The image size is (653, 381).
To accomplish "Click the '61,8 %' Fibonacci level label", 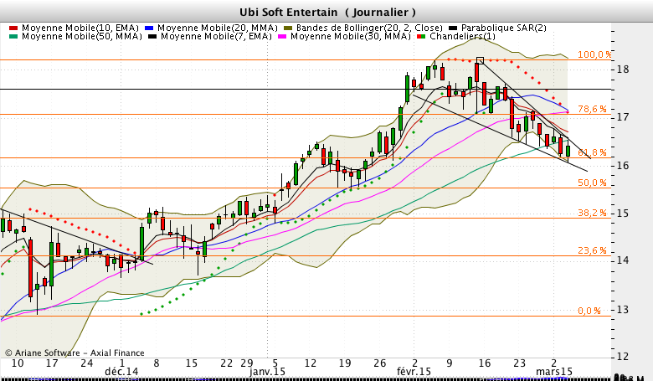I will [592, 152].
